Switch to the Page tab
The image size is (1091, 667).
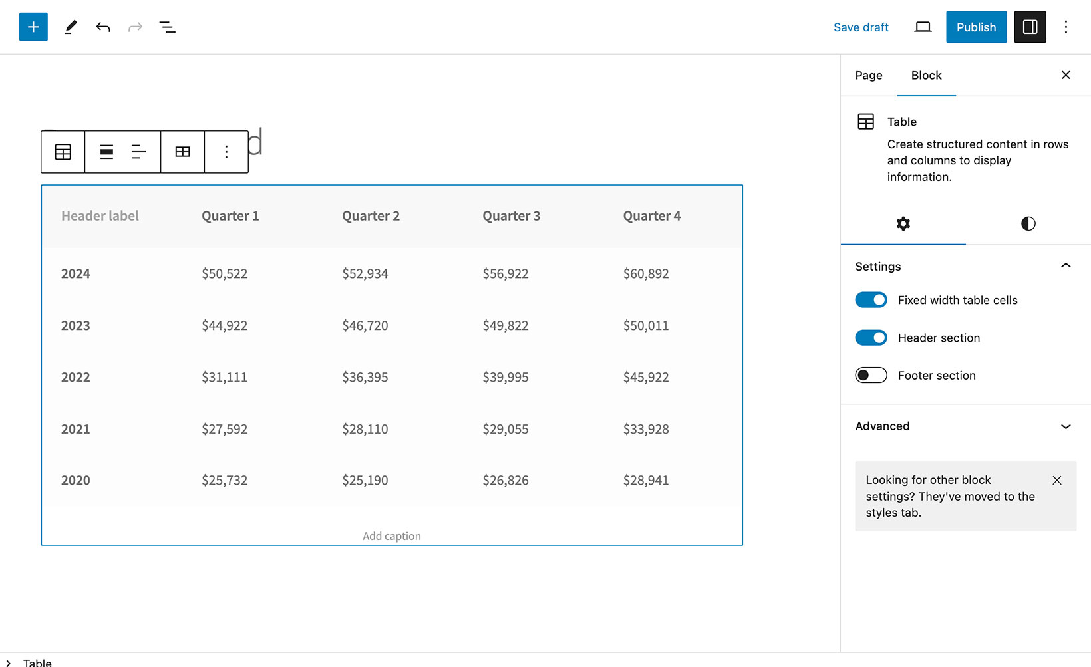pyautogui.click(x=868, y=76)
